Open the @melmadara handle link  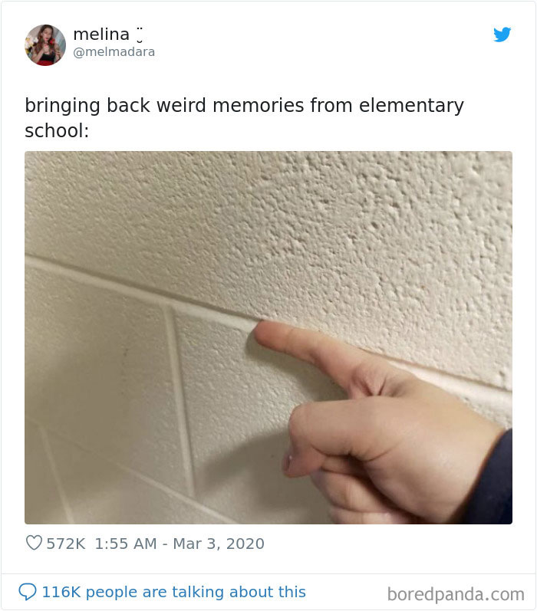[114, 52]
